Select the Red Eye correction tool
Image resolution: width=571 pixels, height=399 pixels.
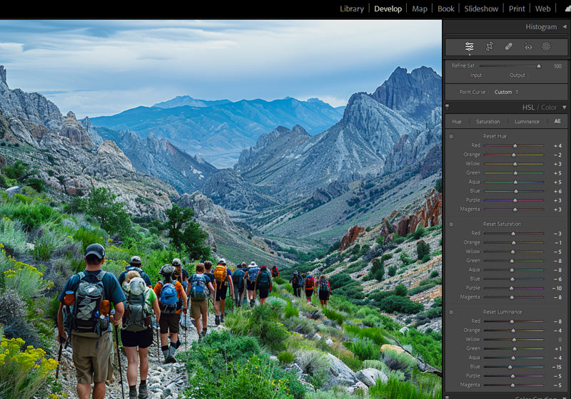point(528,46)
